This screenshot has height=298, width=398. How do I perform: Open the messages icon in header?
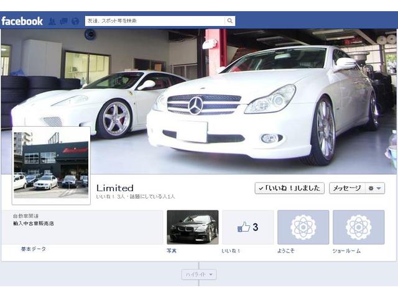(x=63, y=21)
